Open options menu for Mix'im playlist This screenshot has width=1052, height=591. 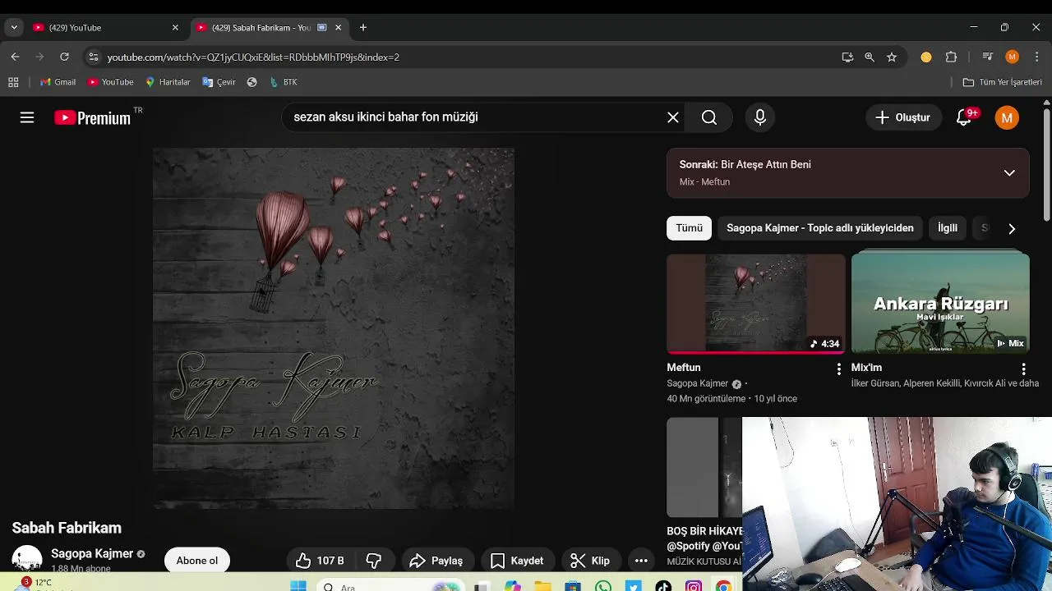click(x=1023, y=369)
